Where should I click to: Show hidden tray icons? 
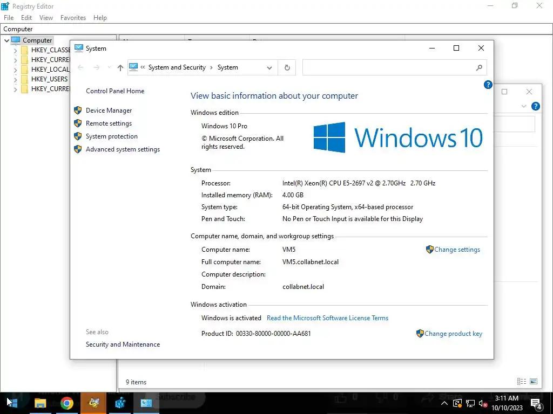pos(444,403)
